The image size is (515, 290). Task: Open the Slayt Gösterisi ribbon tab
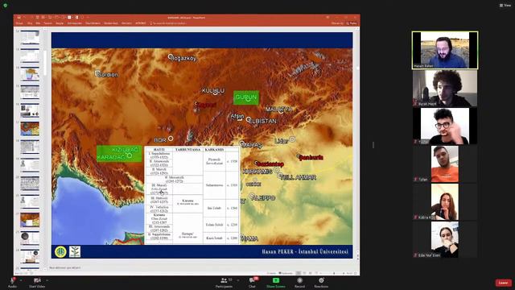point(93,23)
